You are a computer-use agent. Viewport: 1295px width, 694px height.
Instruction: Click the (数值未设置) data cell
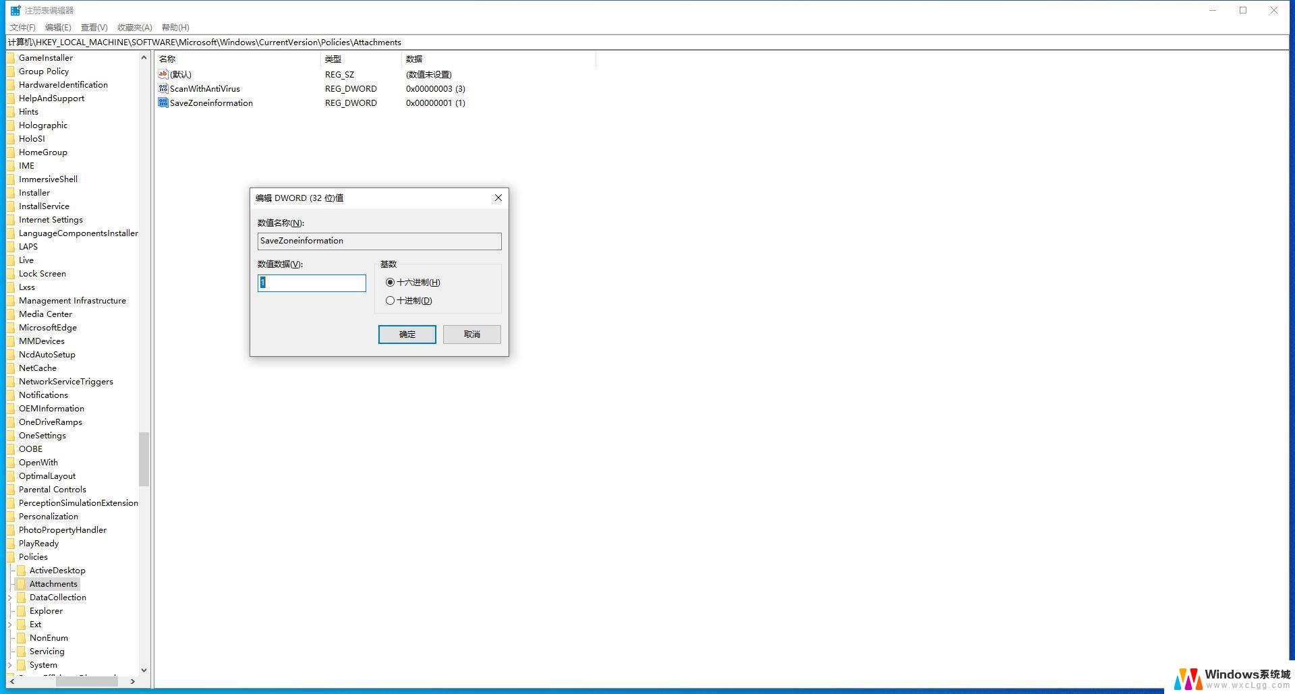coord(429,75)
